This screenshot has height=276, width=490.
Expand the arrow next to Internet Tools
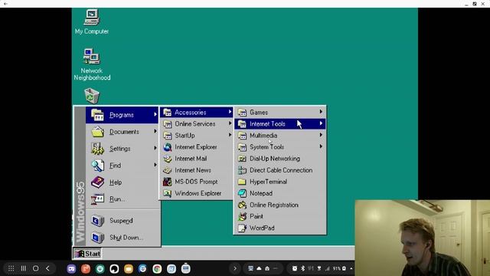(x=321, y=123)
